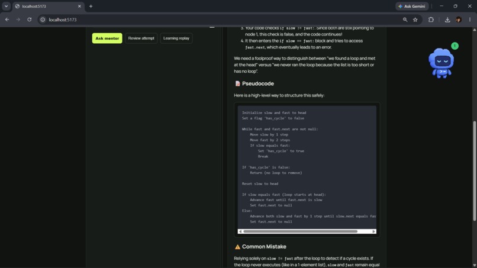
Task: Click the Pseudocode heading
Action: (258, 83)
